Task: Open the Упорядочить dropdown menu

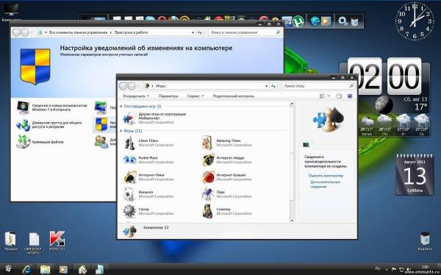Action: pyautogui.click(x=136, y=96)
